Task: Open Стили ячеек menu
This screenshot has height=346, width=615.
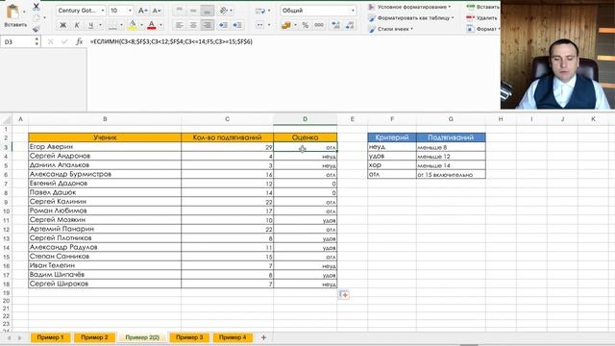Action: click(x=391, y=29)
